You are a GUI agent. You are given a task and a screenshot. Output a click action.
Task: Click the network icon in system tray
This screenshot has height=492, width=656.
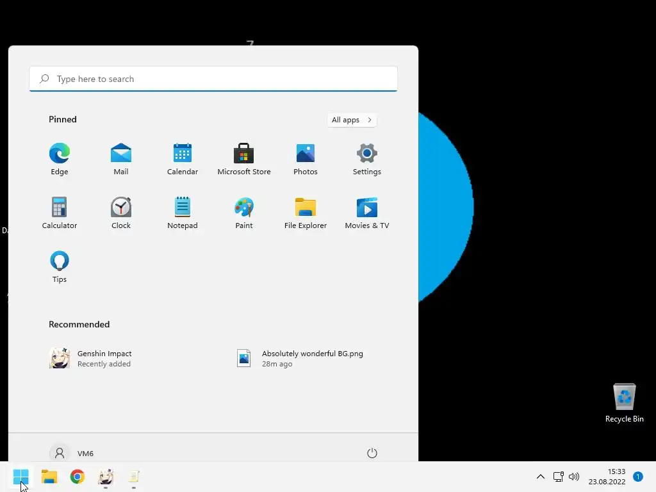point(559,477)
